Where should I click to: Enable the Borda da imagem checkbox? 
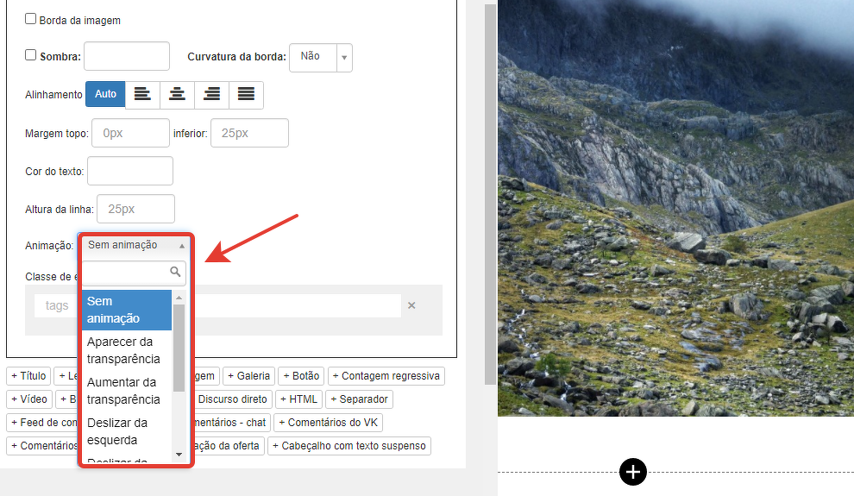point(31,19)
